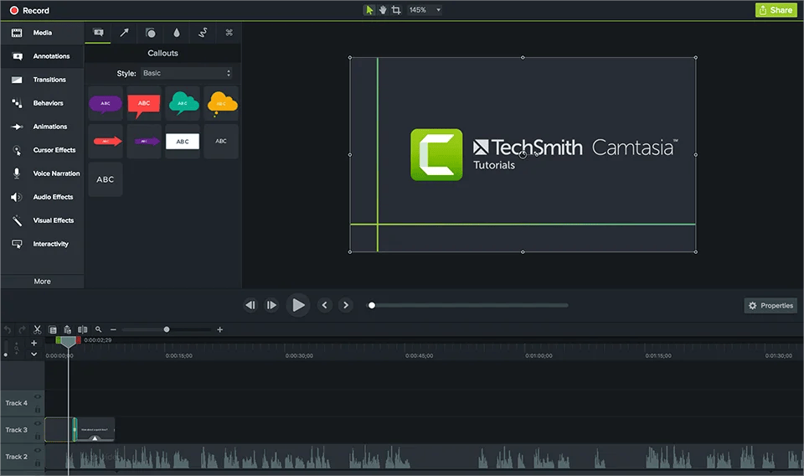This screenshot has width=804, height=476.
Task: Expand the track options chevron in timeline
Action: [x=34, y=354]
